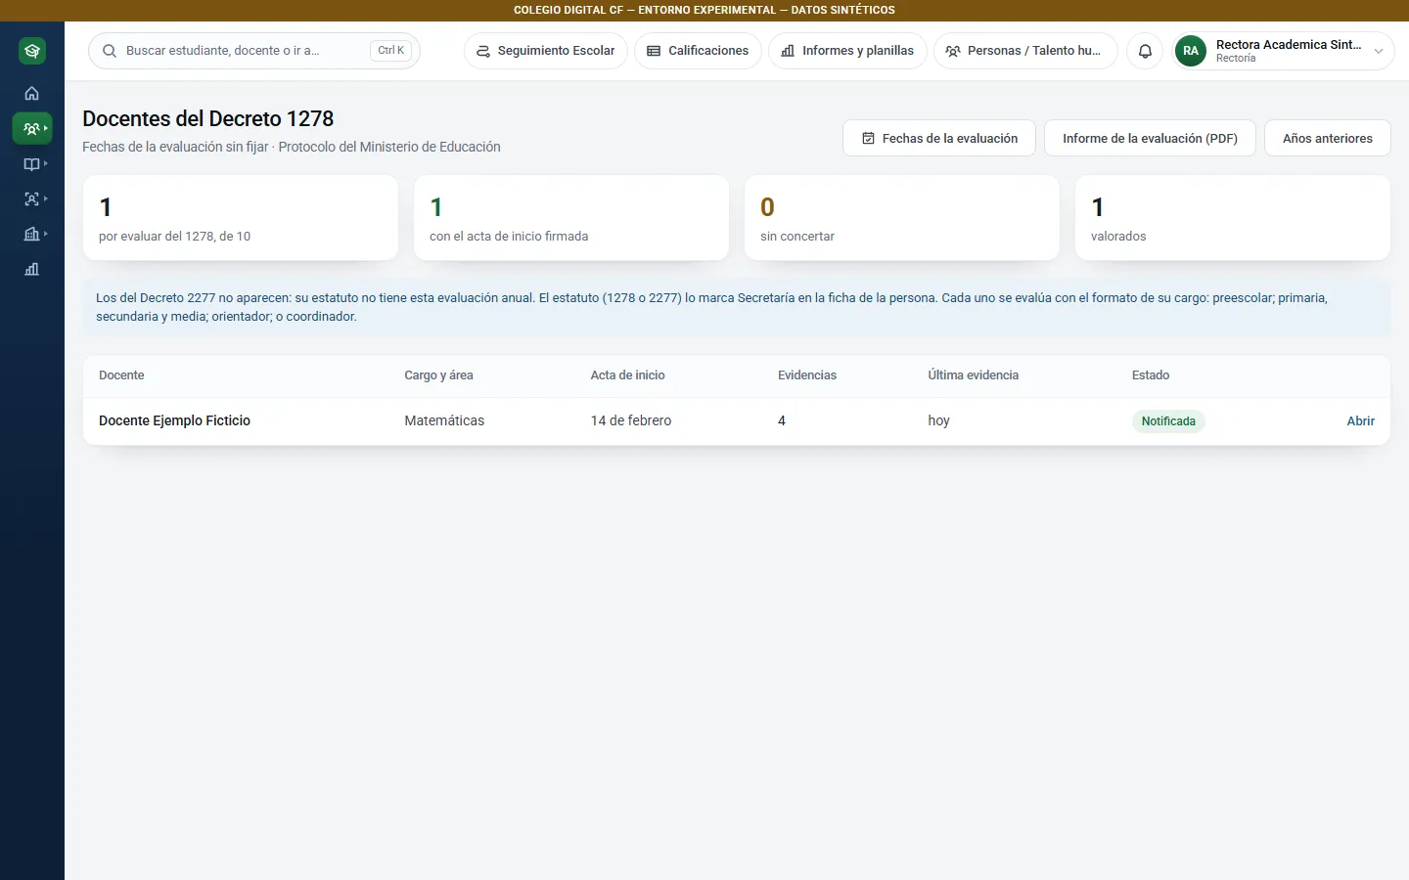This screenshot has width=1409, height=880.
Task: Open the Seguimiento Escolar menu
Action: [546, 51]
